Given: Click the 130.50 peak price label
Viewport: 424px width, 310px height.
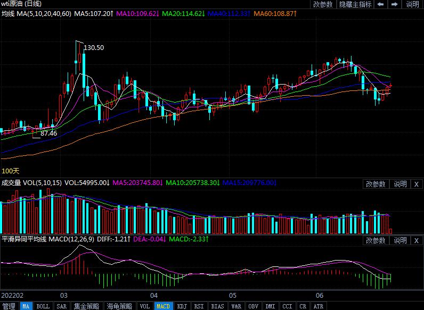Looking at the screenshot, I should 94,48.
